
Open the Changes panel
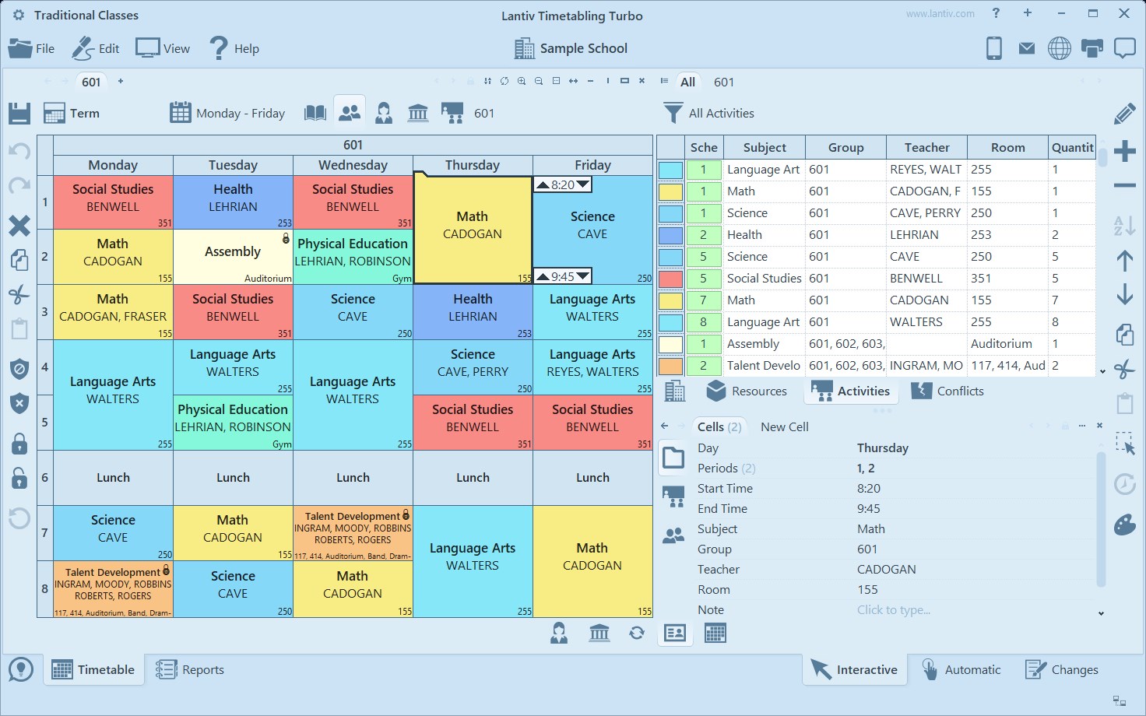[1061, 669]
